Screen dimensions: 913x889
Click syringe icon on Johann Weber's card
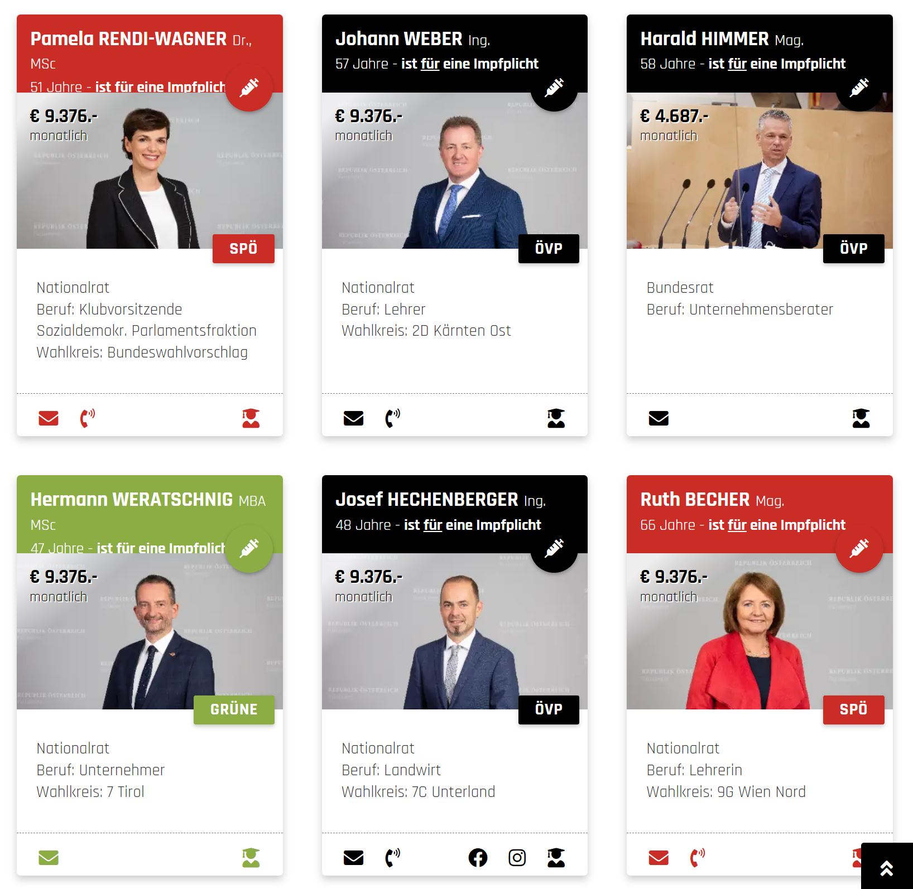pos(554,88)
